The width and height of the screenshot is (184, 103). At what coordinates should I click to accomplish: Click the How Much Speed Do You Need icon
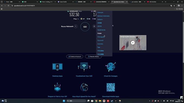coord(84,87)
